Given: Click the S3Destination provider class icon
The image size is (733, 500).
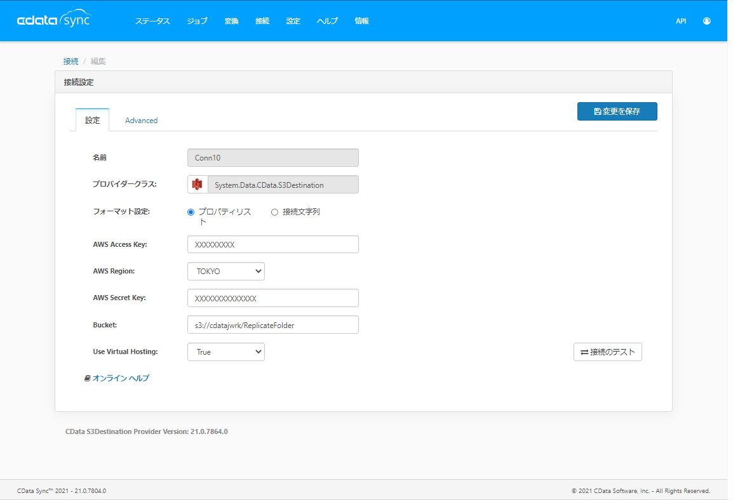Looking at the screenshot, I should pos(197,184).
